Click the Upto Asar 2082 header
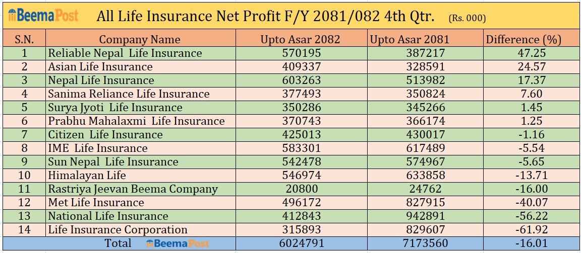581x253 pixels. click(x=300, y=39)
